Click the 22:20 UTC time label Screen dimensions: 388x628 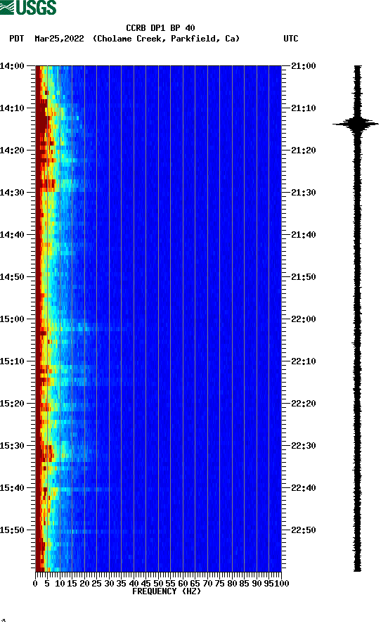(304, 404)
